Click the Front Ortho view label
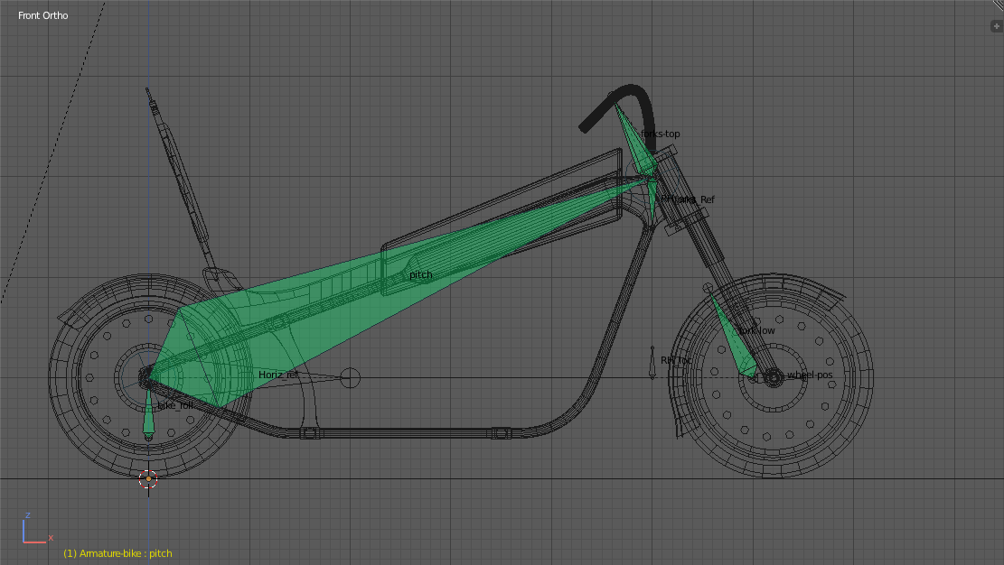1004x565 pixels. click(x=43, y=15)
